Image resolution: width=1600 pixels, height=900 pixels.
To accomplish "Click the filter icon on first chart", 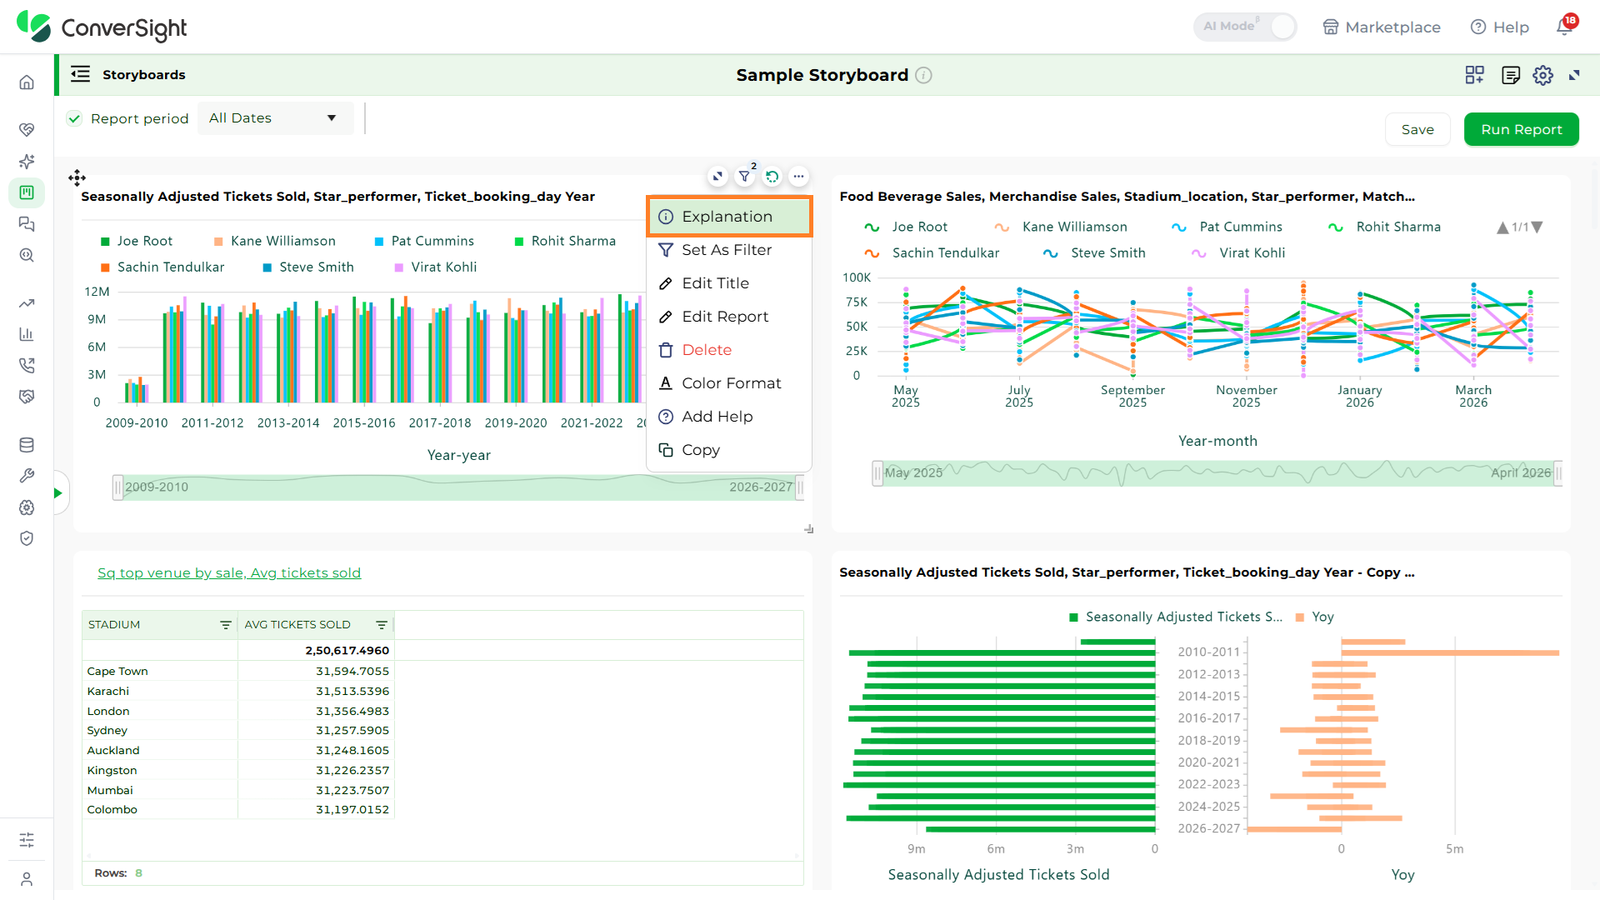I will (744, 176).
